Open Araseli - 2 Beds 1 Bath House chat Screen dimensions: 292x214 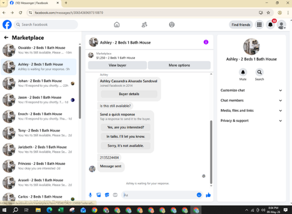(39, 183)
